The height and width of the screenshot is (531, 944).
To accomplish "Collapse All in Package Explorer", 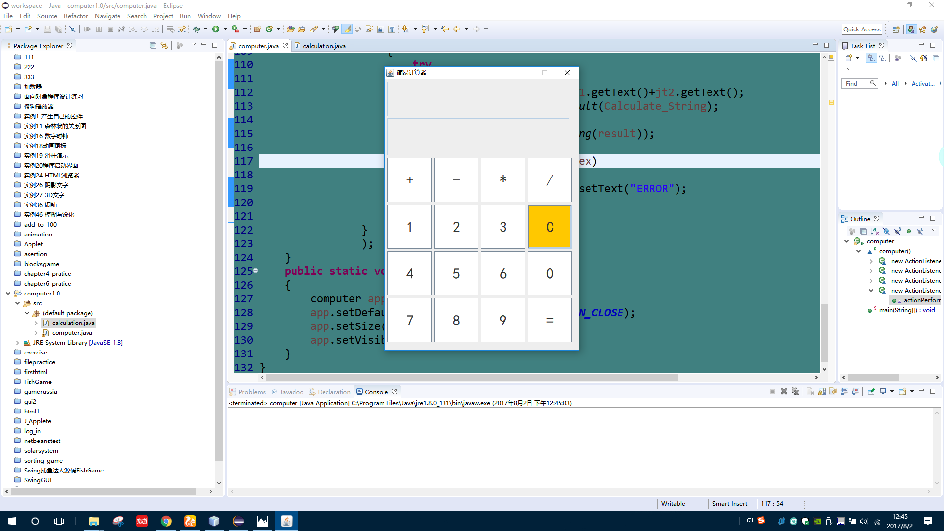I will tap(153, 45).
